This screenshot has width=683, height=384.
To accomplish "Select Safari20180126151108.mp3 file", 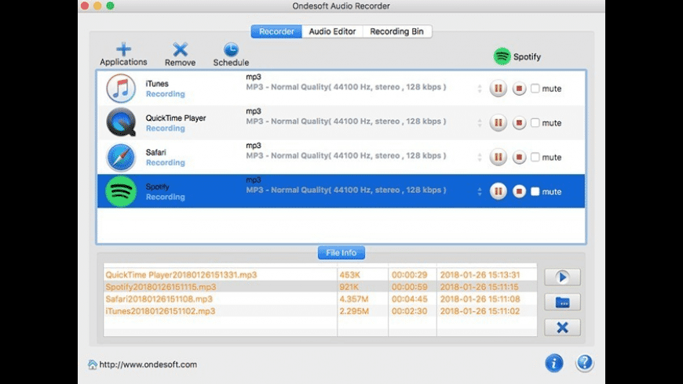I will [x=159, y=299].
